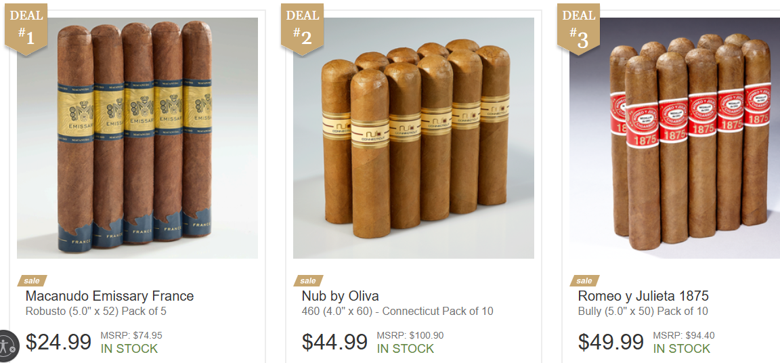Click the $44.99 price
780x363 pixels.
pyautogui.click(x=334, y=342)
